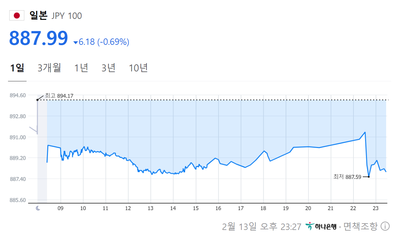The width and height of the screenshot is (396, 237).
Task: Click the 18 hour axis label
Action: point(263,208)
